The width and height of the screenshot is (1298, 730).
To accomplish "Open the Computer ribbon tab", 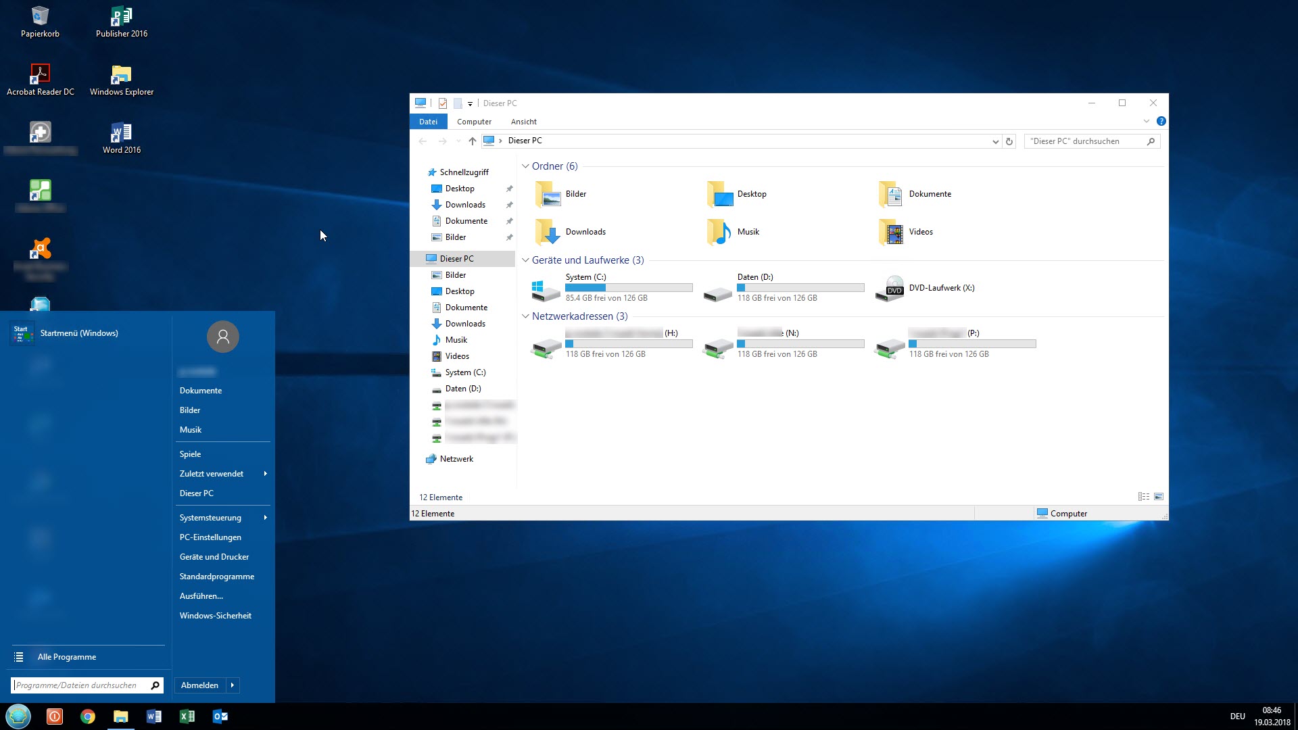I will 474,122.
